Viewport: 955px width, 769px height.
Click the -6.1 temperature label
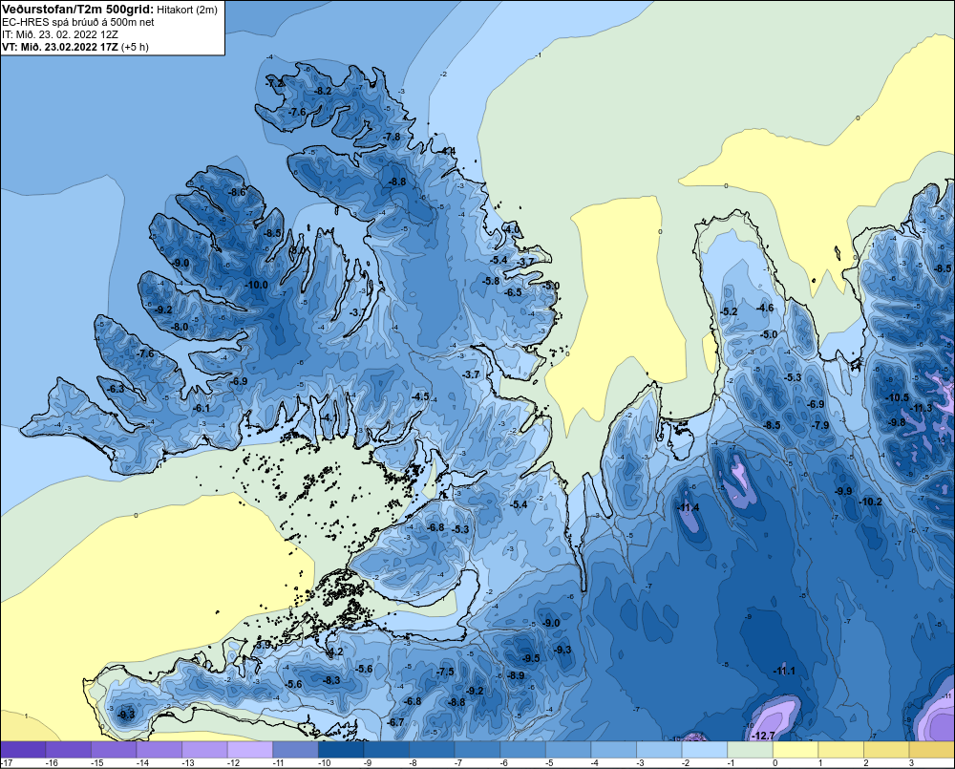(201, 408)
